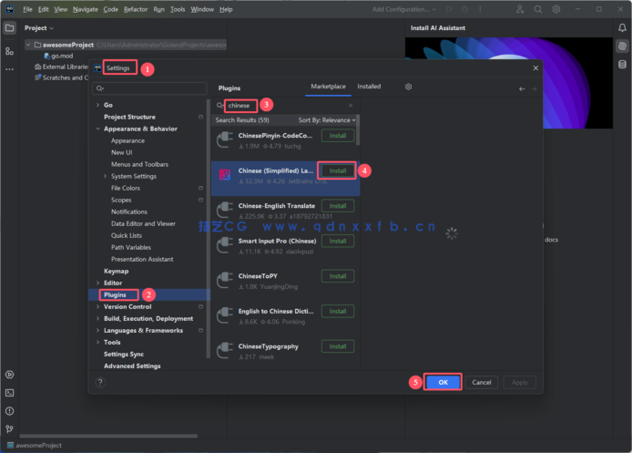Open the Project tool window folder icon

point(9,28)
